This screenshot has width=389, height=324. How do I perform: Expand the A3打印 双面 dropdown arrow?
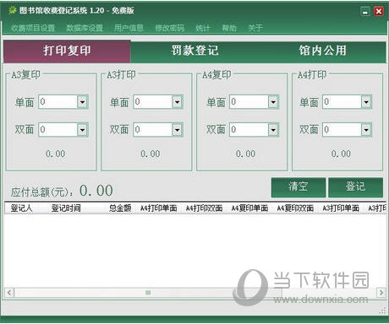pyautogui.click(x=178, y=130)
